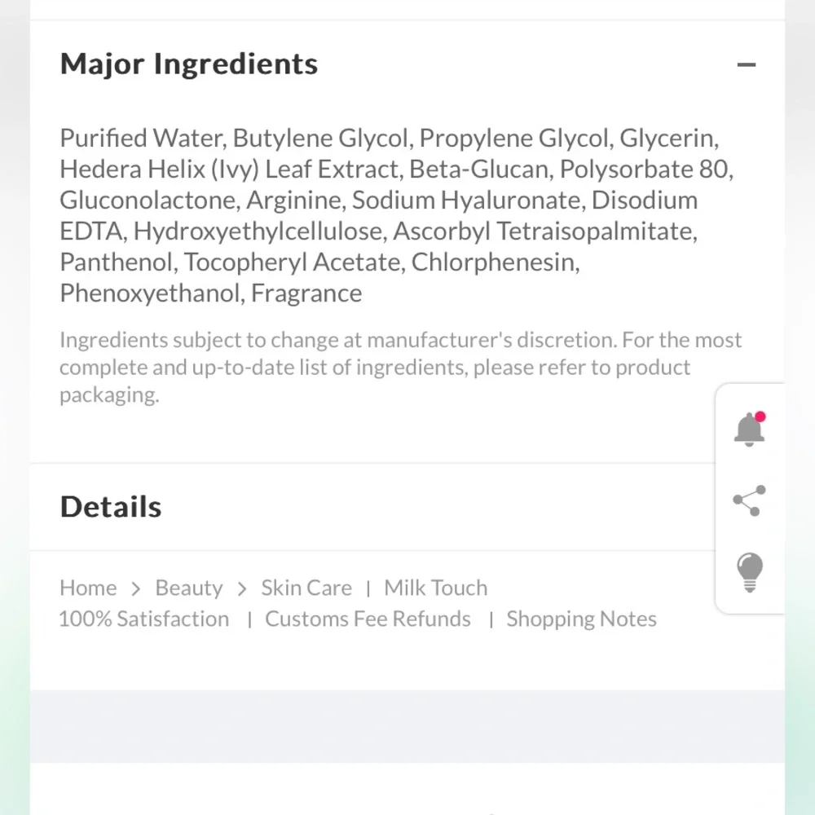Click chevron between Beauty and Skin Care
815x815 pixels.
[242, 589]
